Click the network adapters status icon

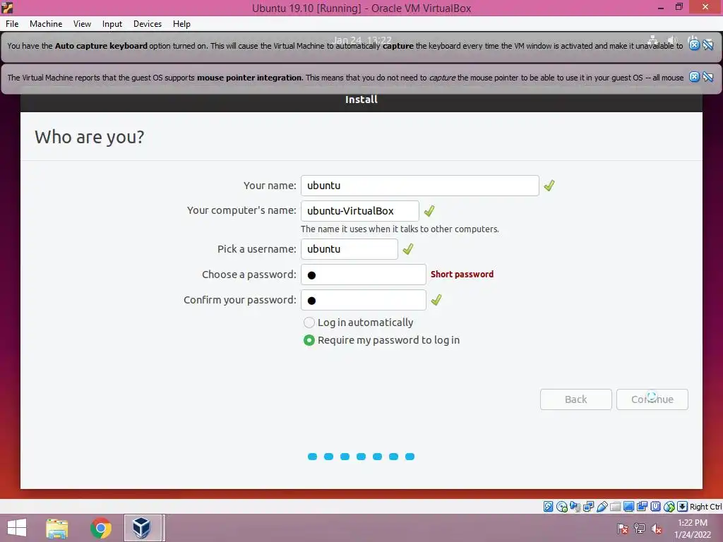point(588,507)
